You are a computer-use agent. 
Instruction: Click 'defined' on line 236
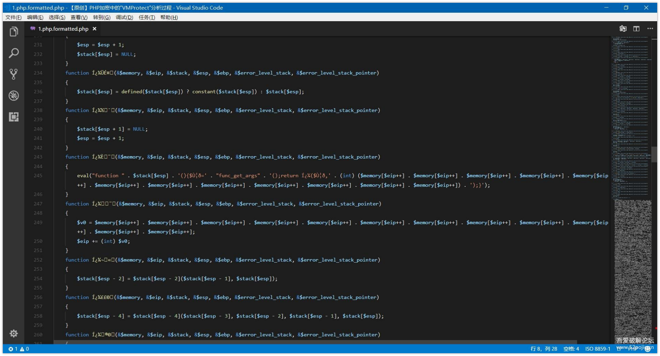tap(131, 92)
